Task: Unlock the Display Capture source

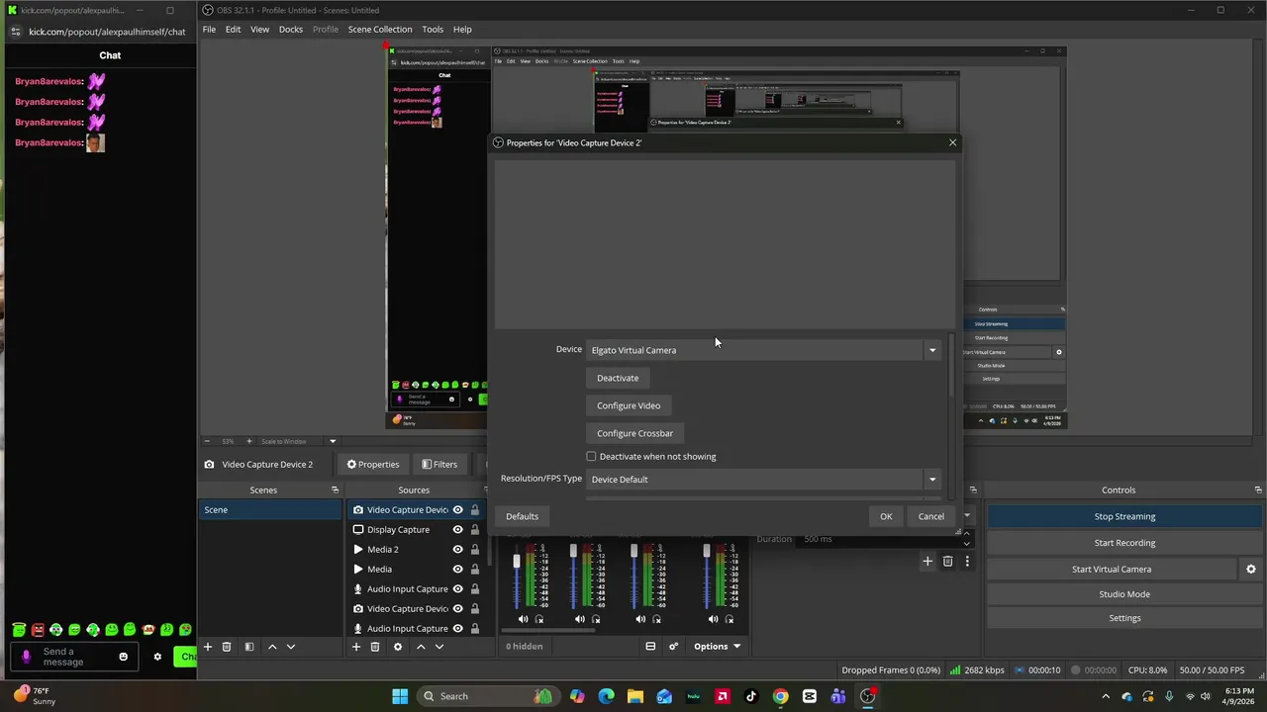Action: 475,530
